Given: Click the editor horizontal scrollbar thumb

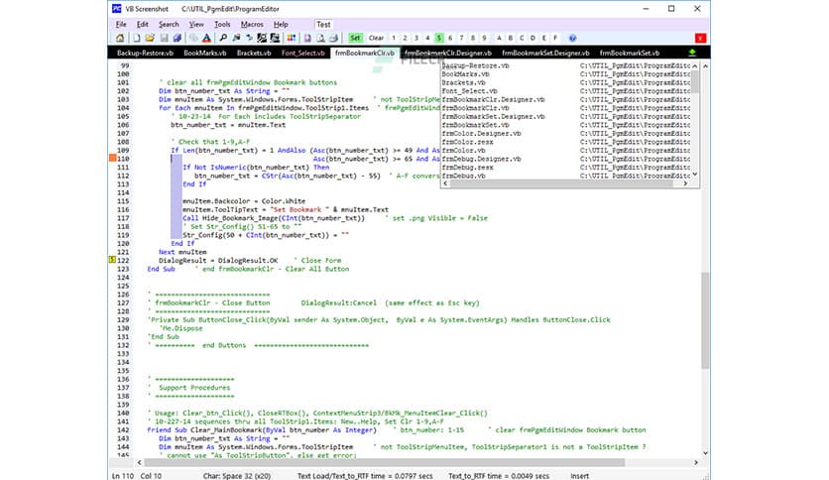Looking at the screenshot, I should [x=384, y=462].
